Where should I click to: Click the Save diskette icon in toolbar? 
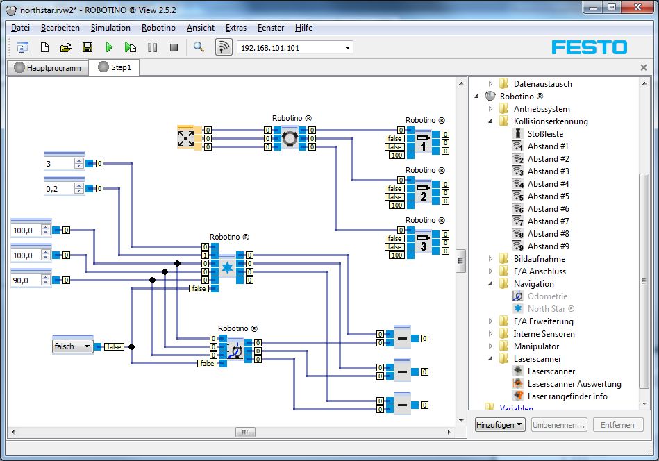[87, 47]
